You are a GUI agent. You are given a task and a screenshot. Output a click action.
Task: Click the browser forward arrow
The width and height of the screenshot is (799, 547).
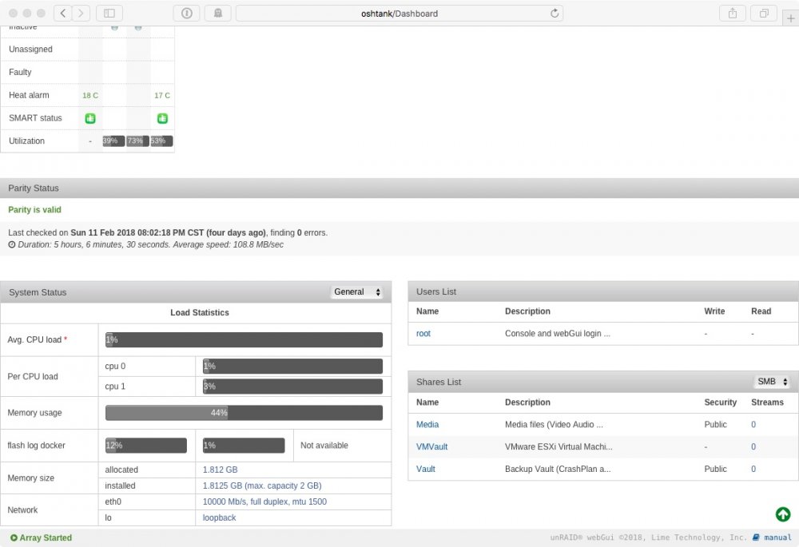pos(81,14)
